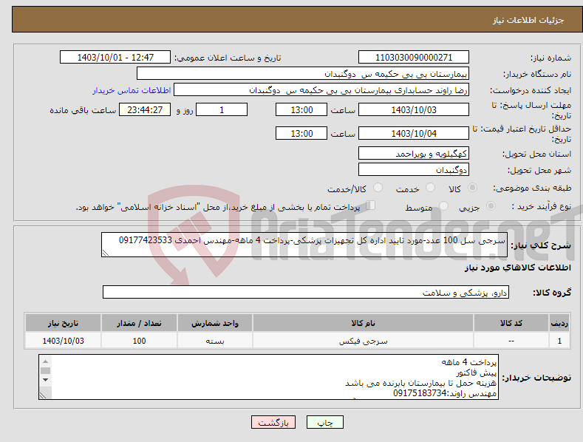Click the table date cell 1403/10/03
This screenshot has height=442, width=583.
[x=64, y=341]
